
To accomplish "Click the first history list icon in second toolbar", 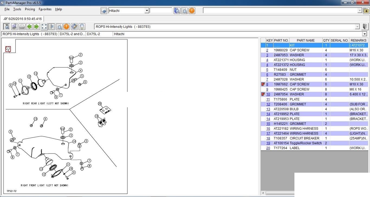I will click(7, 26).
